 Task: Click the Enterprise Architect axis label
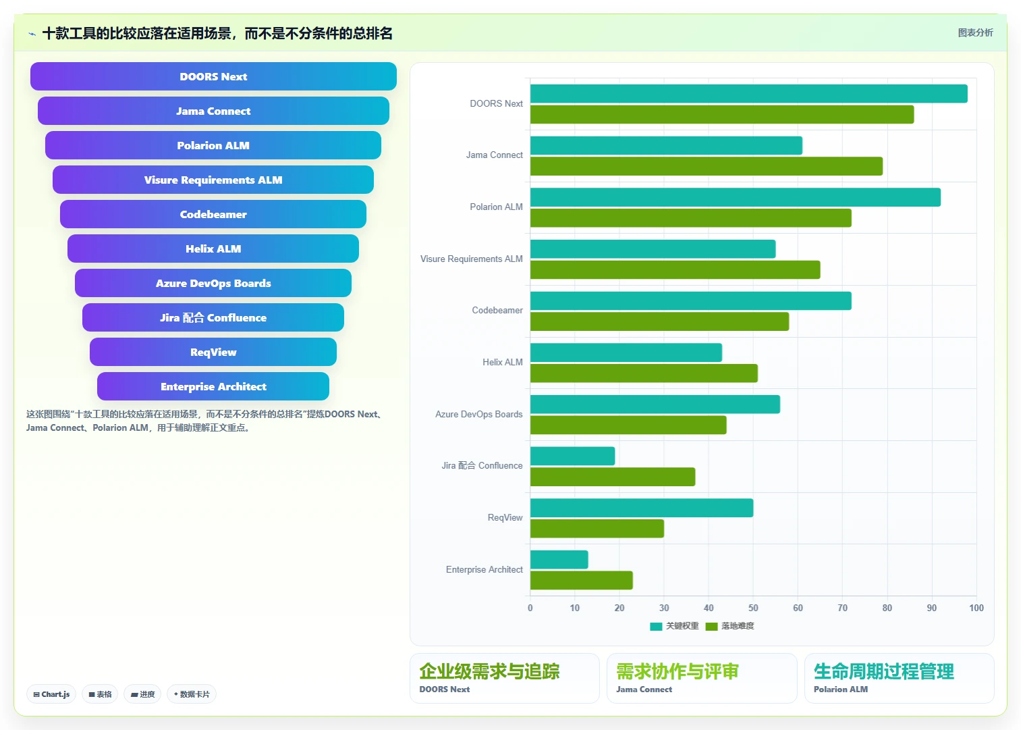point(485,569)
